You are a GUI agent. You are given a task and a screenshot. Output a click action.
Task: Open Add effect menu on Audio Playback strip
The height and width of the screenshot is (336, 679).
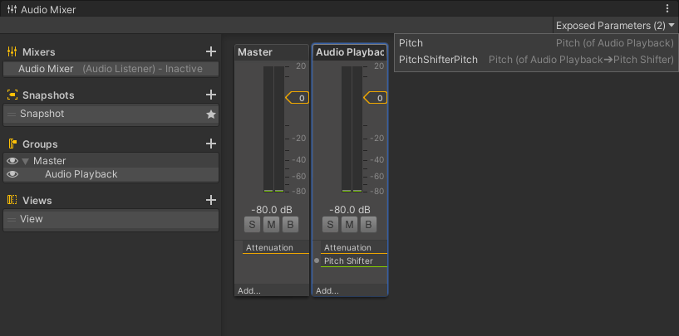327,291
